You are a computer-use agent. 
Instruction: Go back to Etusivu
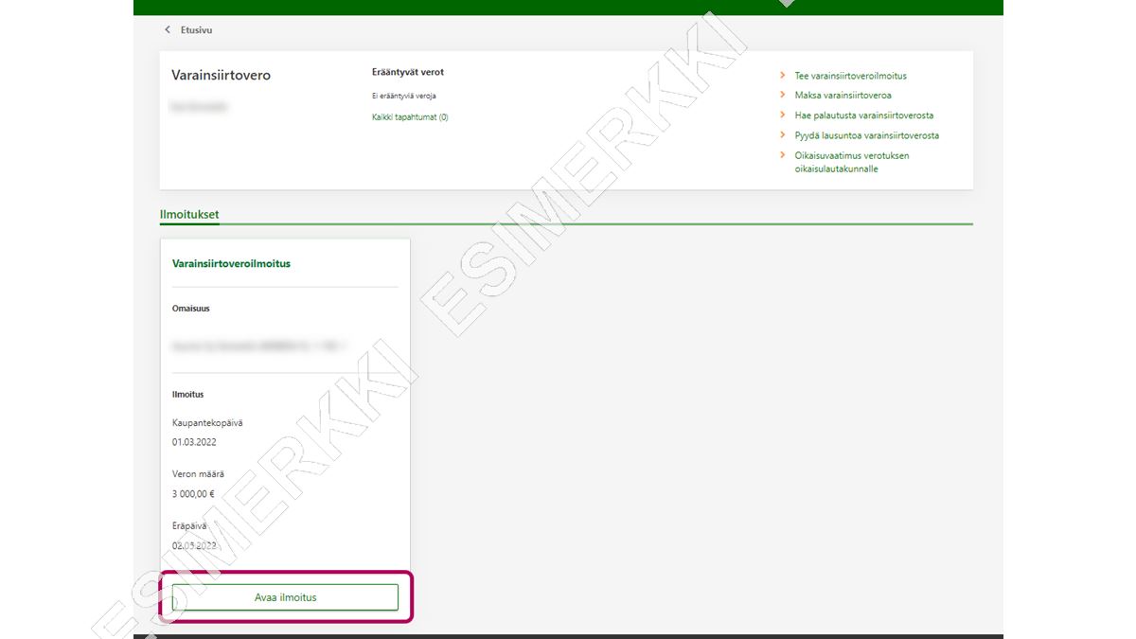coord(196,30)
